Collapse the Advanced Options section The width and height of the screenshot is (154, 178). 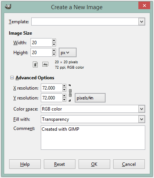click(x=12, y=78)
